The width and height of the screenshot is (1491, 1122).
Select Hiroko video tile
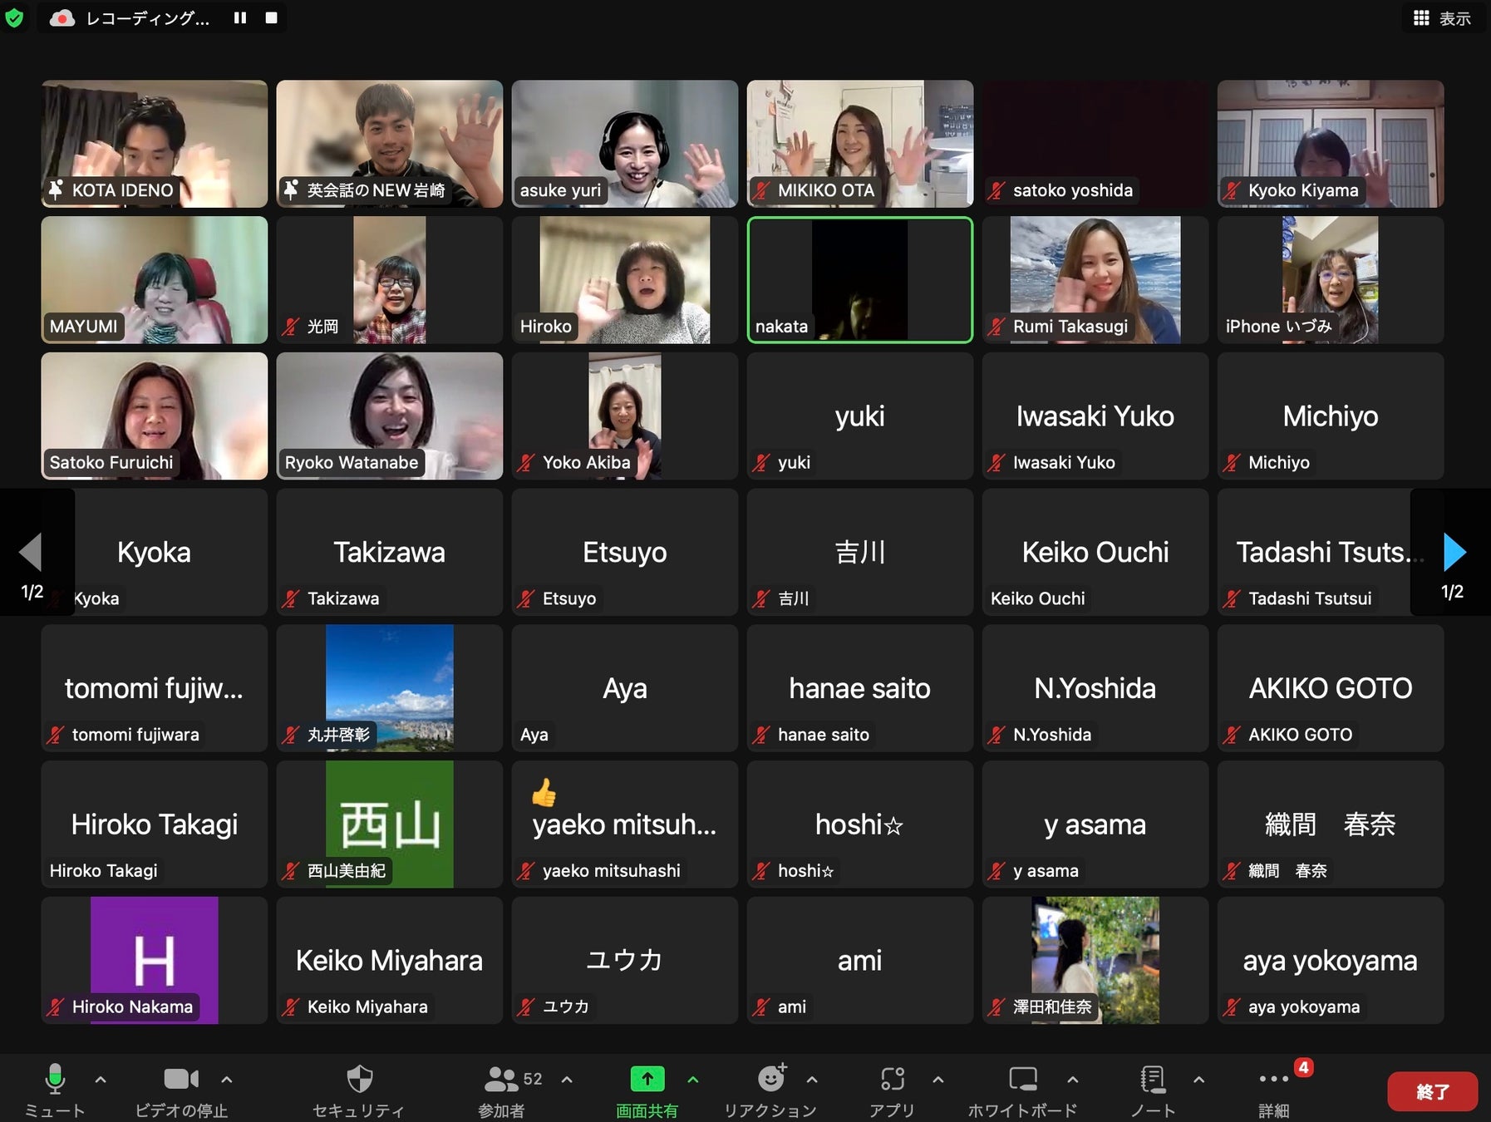[625, 280]
